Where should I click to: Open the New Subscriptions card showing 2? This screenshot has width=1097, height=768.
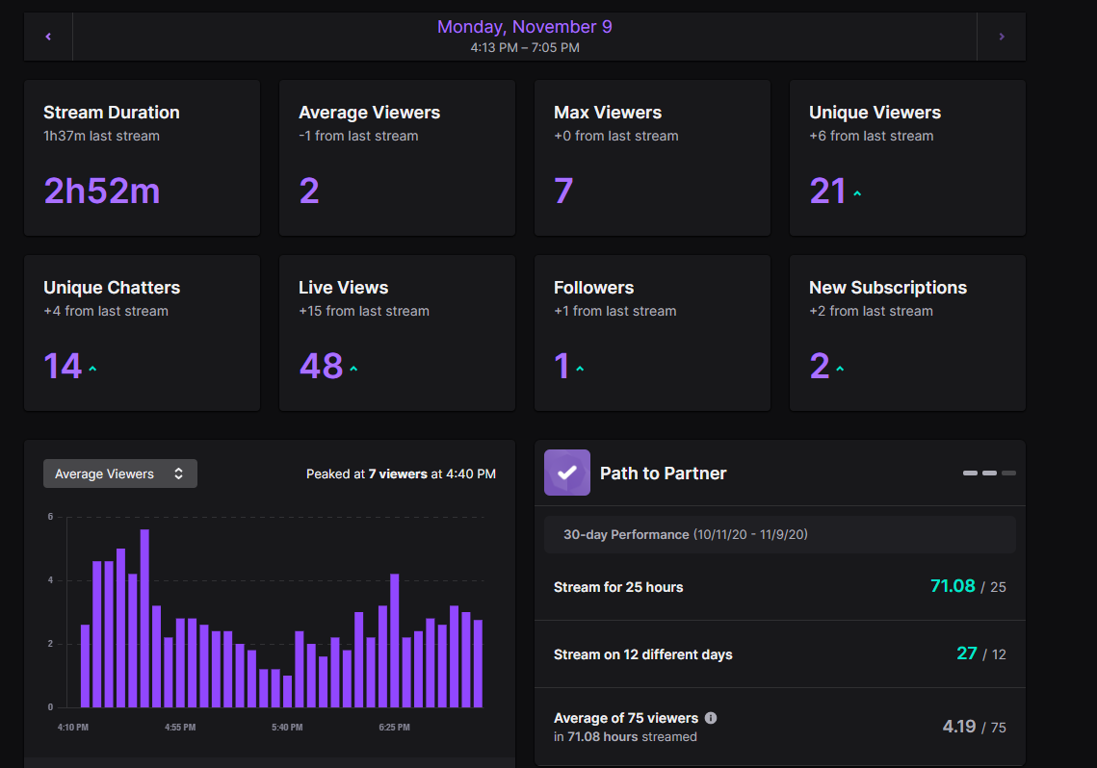tap(907, 333)
